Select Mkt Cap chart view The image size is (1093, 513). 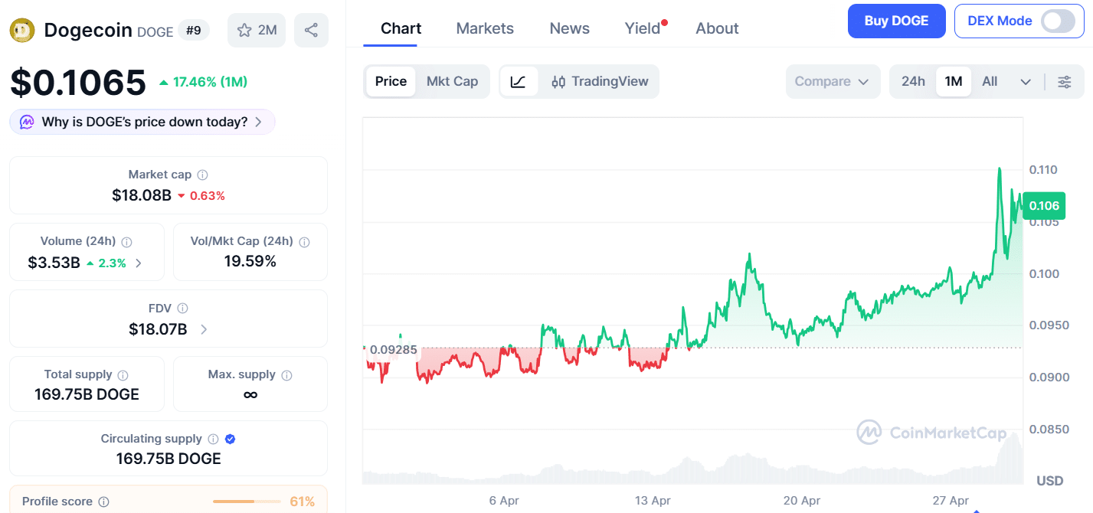[x=452, y=82]
